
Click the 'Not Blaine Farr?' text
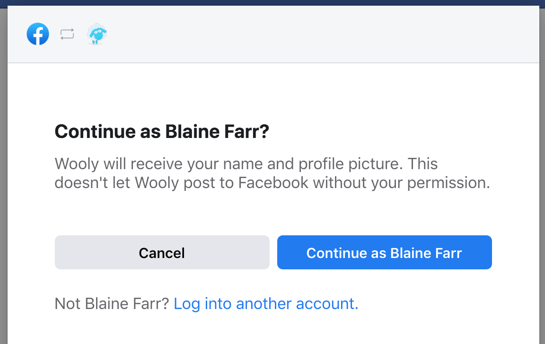pos(112,303)
